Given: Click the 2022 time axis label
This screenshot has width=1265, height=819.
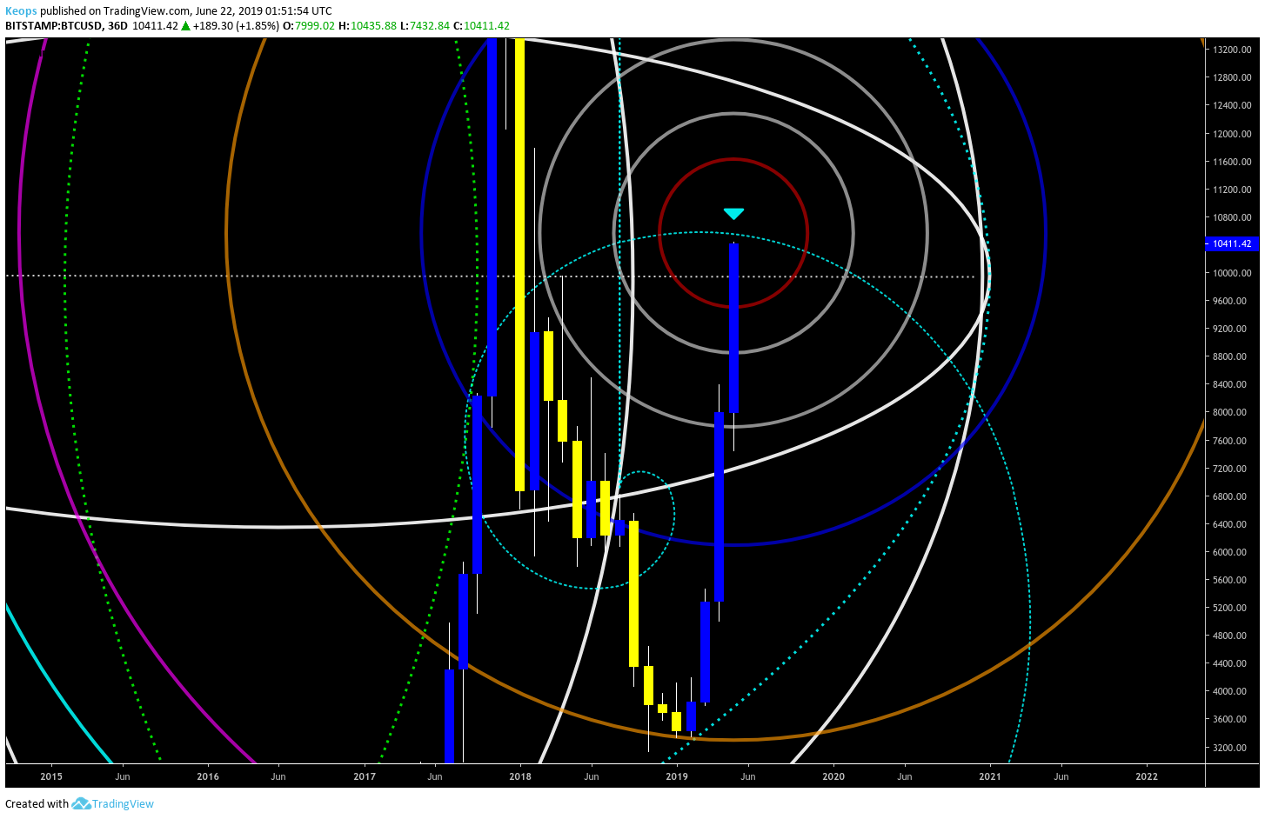Looking at the screenshot, I should click(1147, 776).
